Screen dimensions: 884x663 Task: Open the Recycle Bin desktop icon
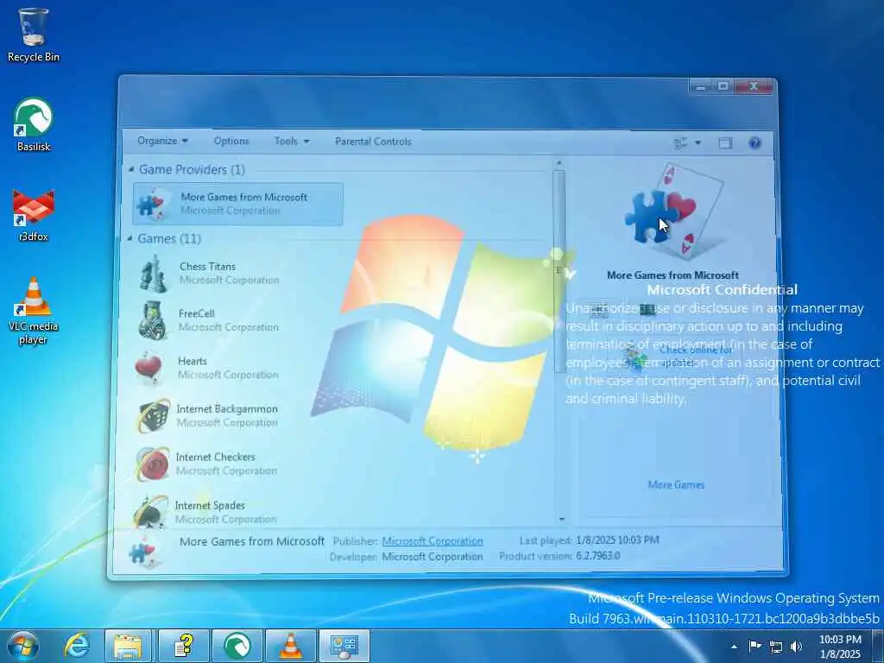pyautogui.click(x=34, y=35)
